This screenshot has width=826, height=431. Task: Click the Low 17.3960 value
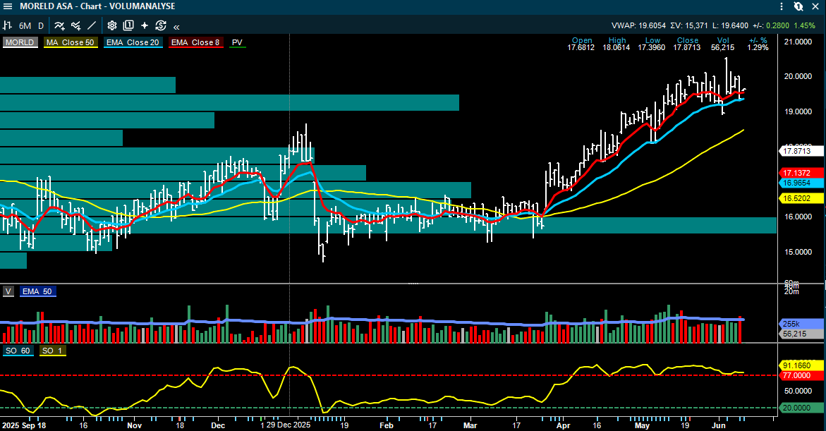[652, 47]
